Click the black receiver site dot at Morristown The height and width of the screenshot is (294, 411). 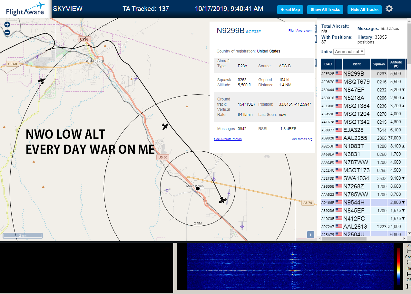pyautogui.click(x=198, y=189)
